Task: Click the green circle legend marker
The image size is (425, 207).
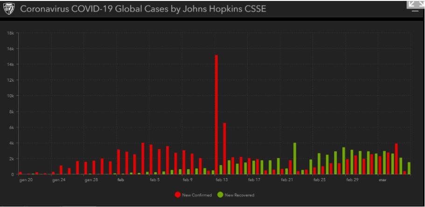Action: coord(220,195)
